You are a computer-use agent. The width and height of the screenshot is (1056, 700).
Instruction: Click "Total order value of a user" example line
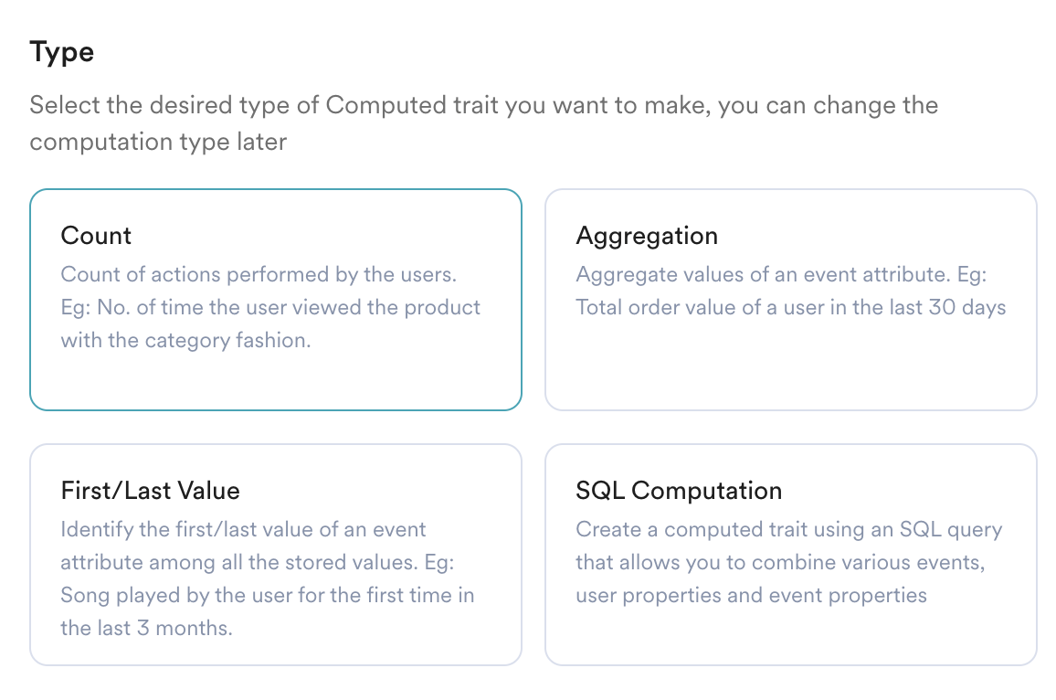tap(791, 307)
